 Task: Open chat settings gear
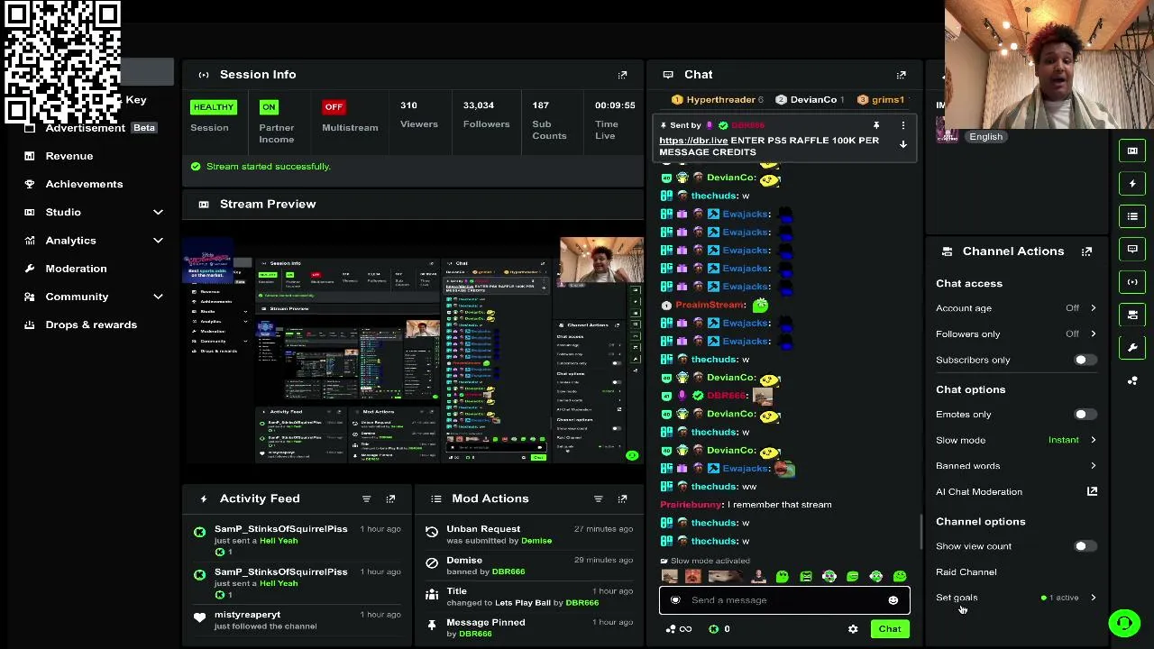(853, 629)
